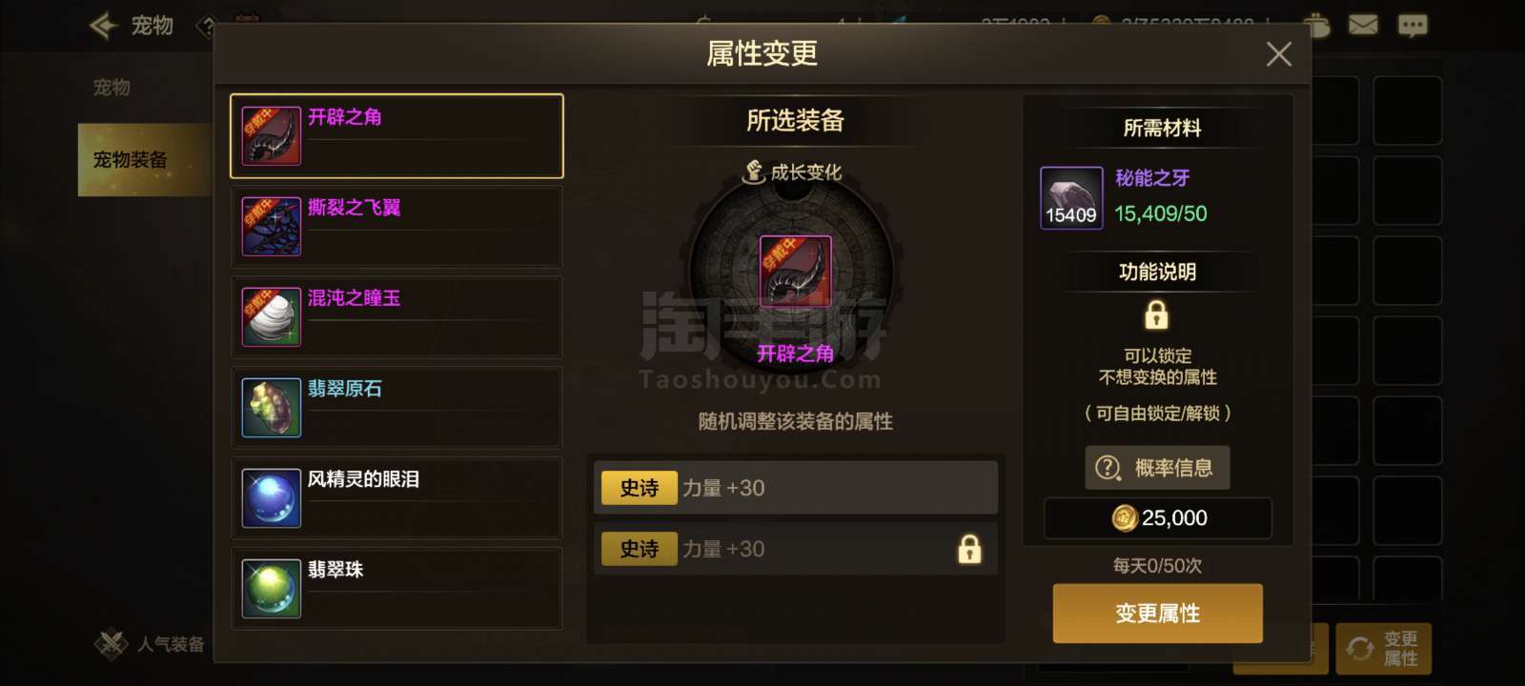
Task: Tap the 功能说明 padlock icon
Action: tap(1156, 314)
